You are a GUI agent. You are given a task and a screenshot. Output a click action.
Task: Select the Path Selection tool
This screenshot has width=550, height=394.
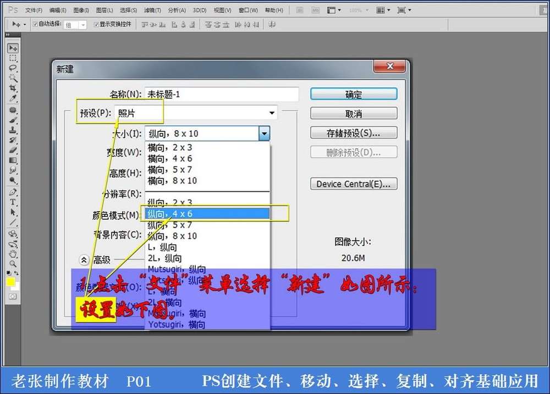point(13,212)
